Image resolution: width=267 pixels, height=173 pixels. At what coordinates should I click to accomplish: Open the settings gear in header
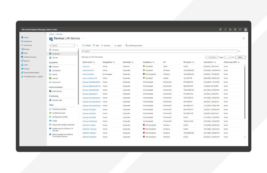pyautogui.click(x=230, y=30)
